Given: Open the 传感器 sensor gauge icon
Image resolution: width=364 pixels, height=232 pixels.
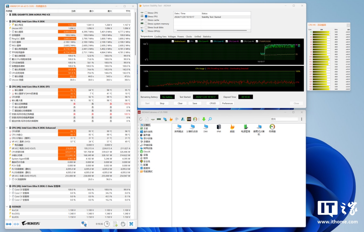Looking at the screenshot, I should (272, 127).
